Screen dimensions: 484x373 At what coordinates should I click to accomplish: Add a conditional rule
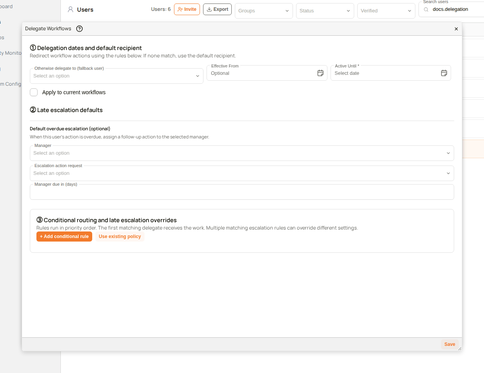click(64, 237)
